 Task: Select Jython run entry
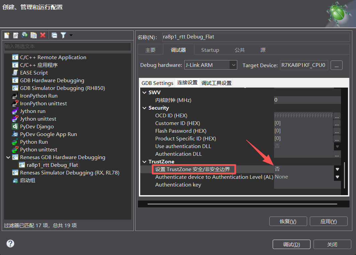click(x=33, y=111)
